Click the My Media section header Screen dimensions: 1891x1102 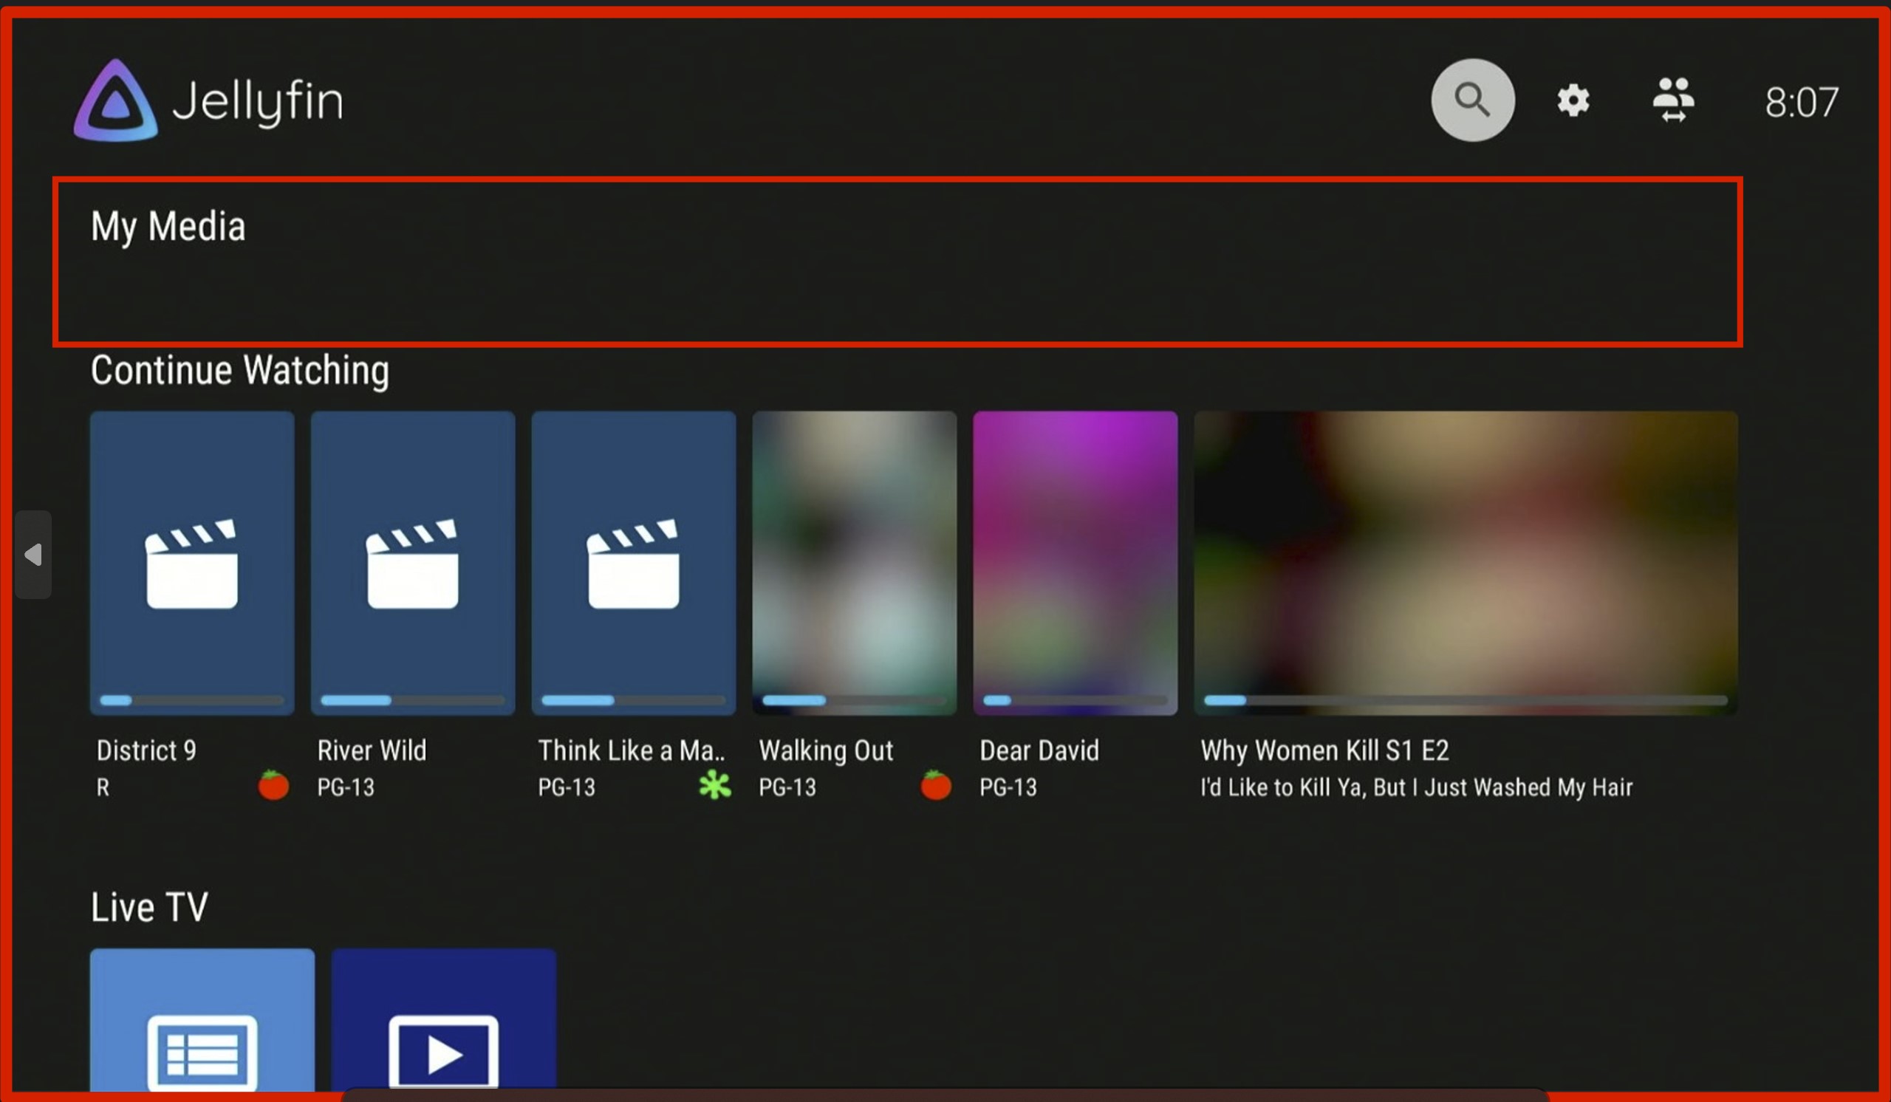pos(168,227)
